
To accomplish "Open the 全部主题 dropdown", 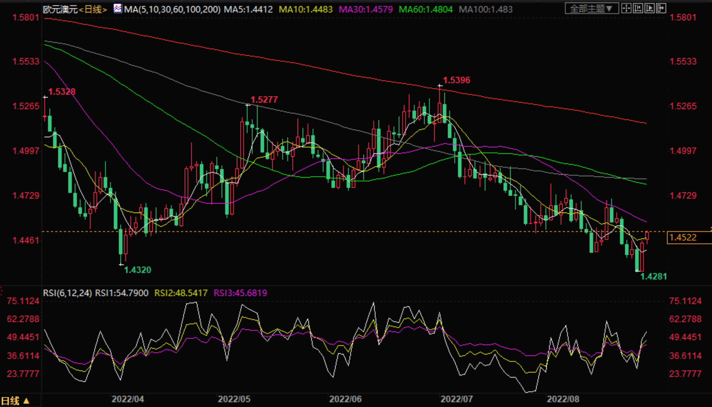I will [591, 9].
